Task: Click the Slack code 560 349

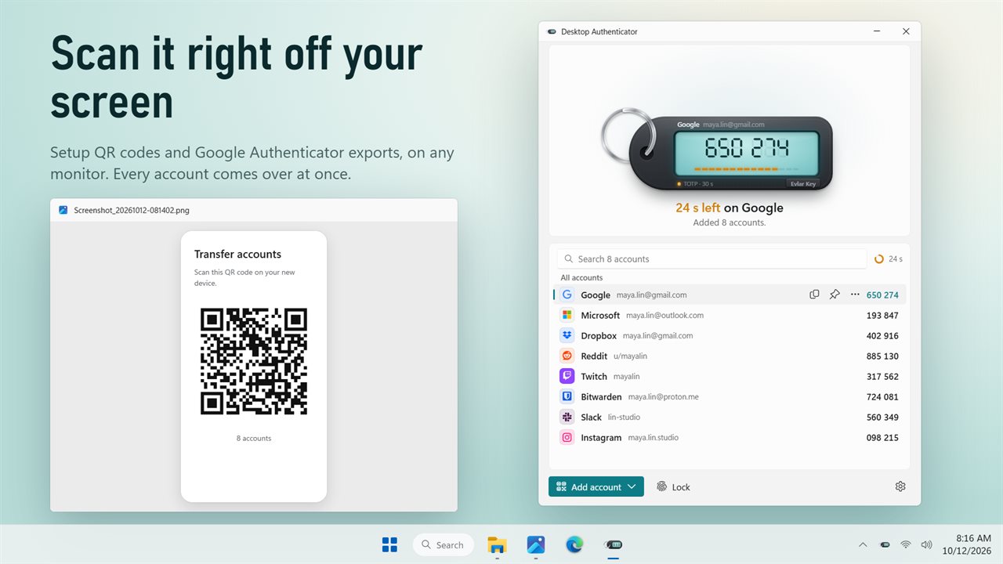Action: (x=882, y=417)
